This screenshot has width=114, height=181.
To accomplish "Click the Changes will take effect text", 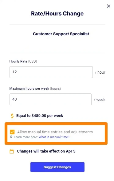I will tap(46, 151).
